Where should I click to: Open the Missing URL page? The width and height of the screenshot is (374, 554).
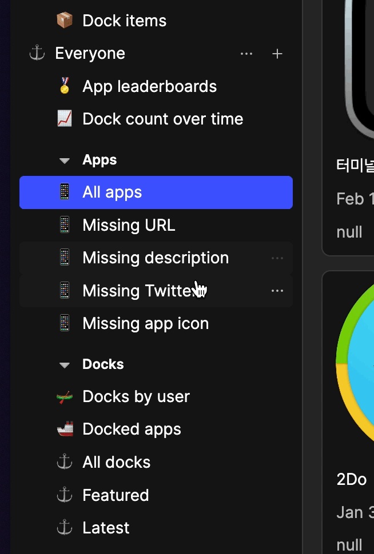(129, 226)
